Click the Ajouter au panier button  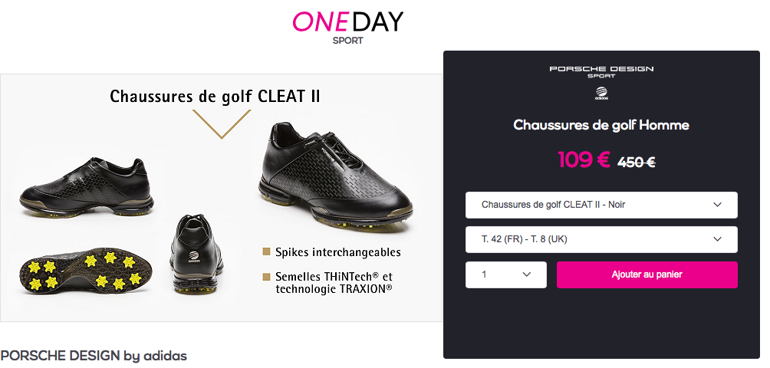(647, 274)
